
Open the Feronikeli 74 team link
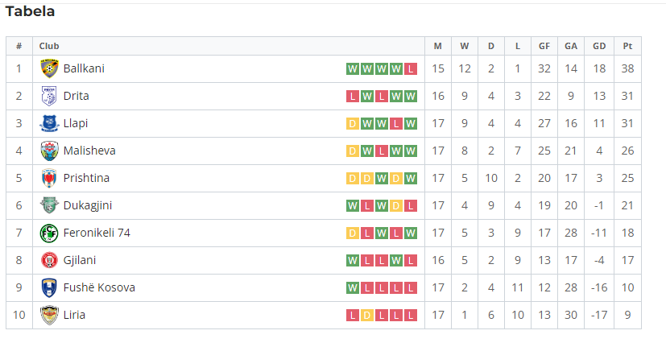click(97, 233)
